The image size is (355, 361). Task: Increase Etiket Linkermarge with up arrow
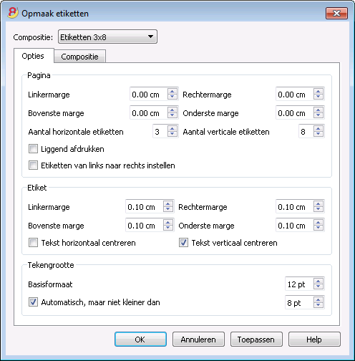(x=168, y=204)
